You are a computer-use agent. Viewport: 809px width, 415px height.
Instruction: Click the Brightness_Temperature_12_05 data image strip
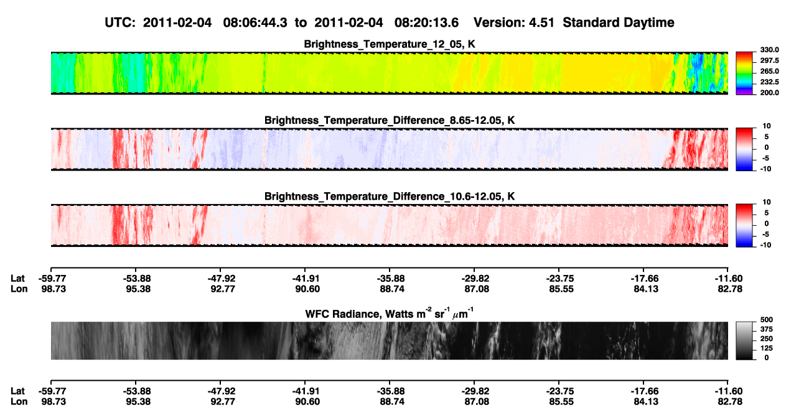pyautogui.click(x=389, y=73)
